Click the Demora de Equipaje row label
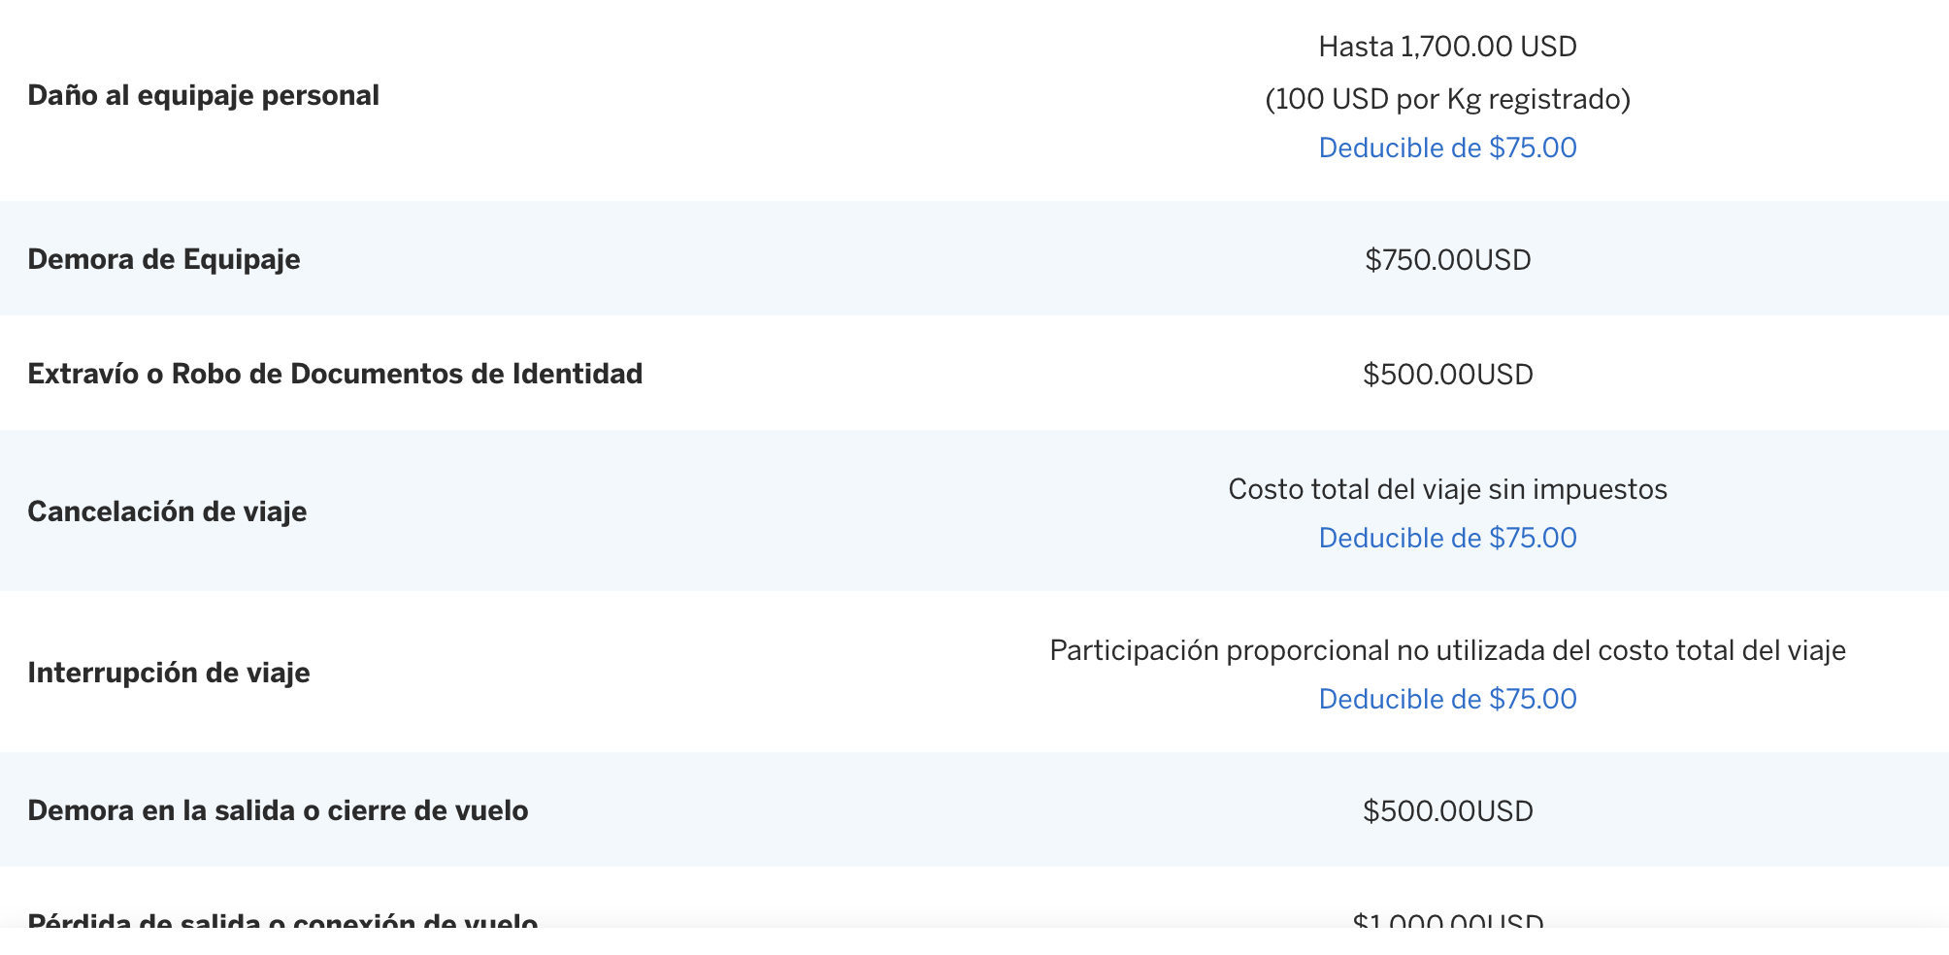The width and height of the screenshot is (1949, 955). pyautogui.click(x=164, y=259)
